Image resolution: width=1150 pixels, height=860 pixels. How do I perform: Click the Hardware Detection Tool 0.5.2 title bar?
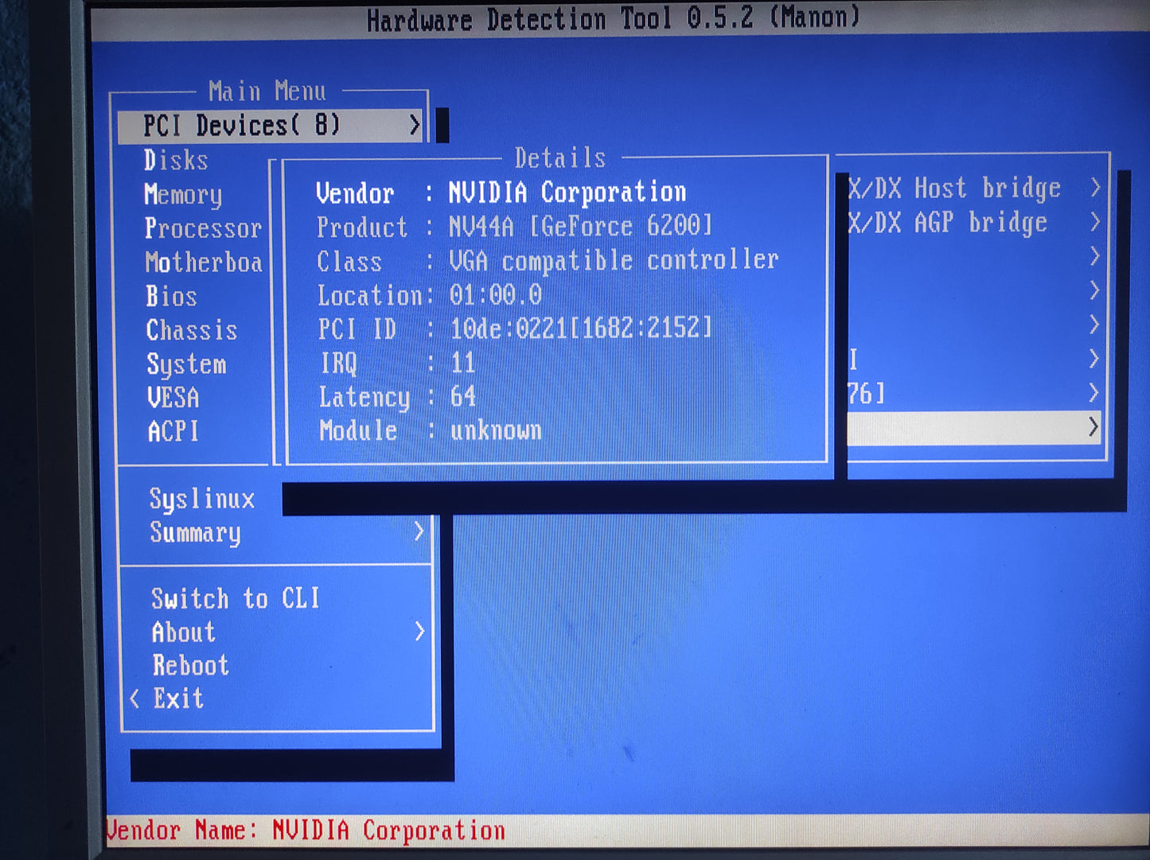[x=613, y=19]
